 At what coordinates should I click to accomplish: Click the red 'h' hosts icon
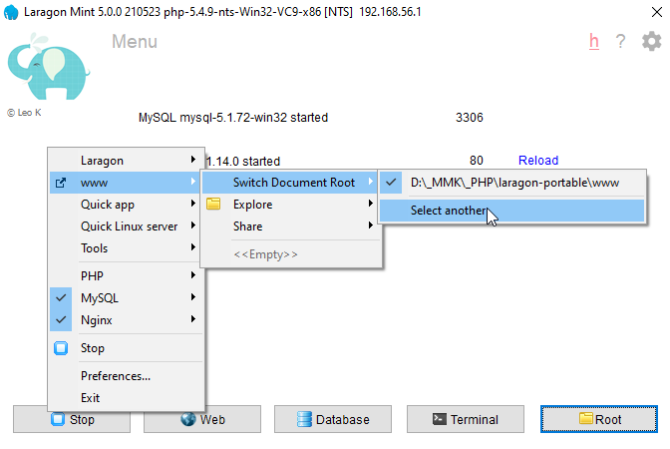coord(594,41)
